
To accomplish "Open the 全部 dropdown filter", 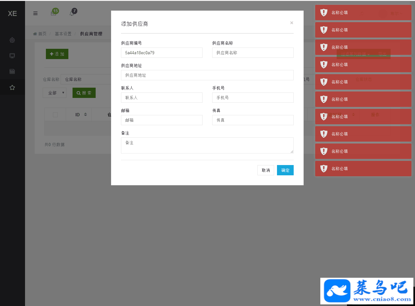I will point(55,93).
